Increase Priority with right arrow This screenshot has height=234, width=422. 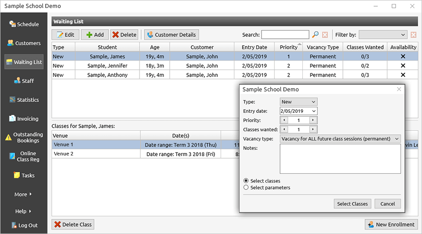tap(313, 120)
